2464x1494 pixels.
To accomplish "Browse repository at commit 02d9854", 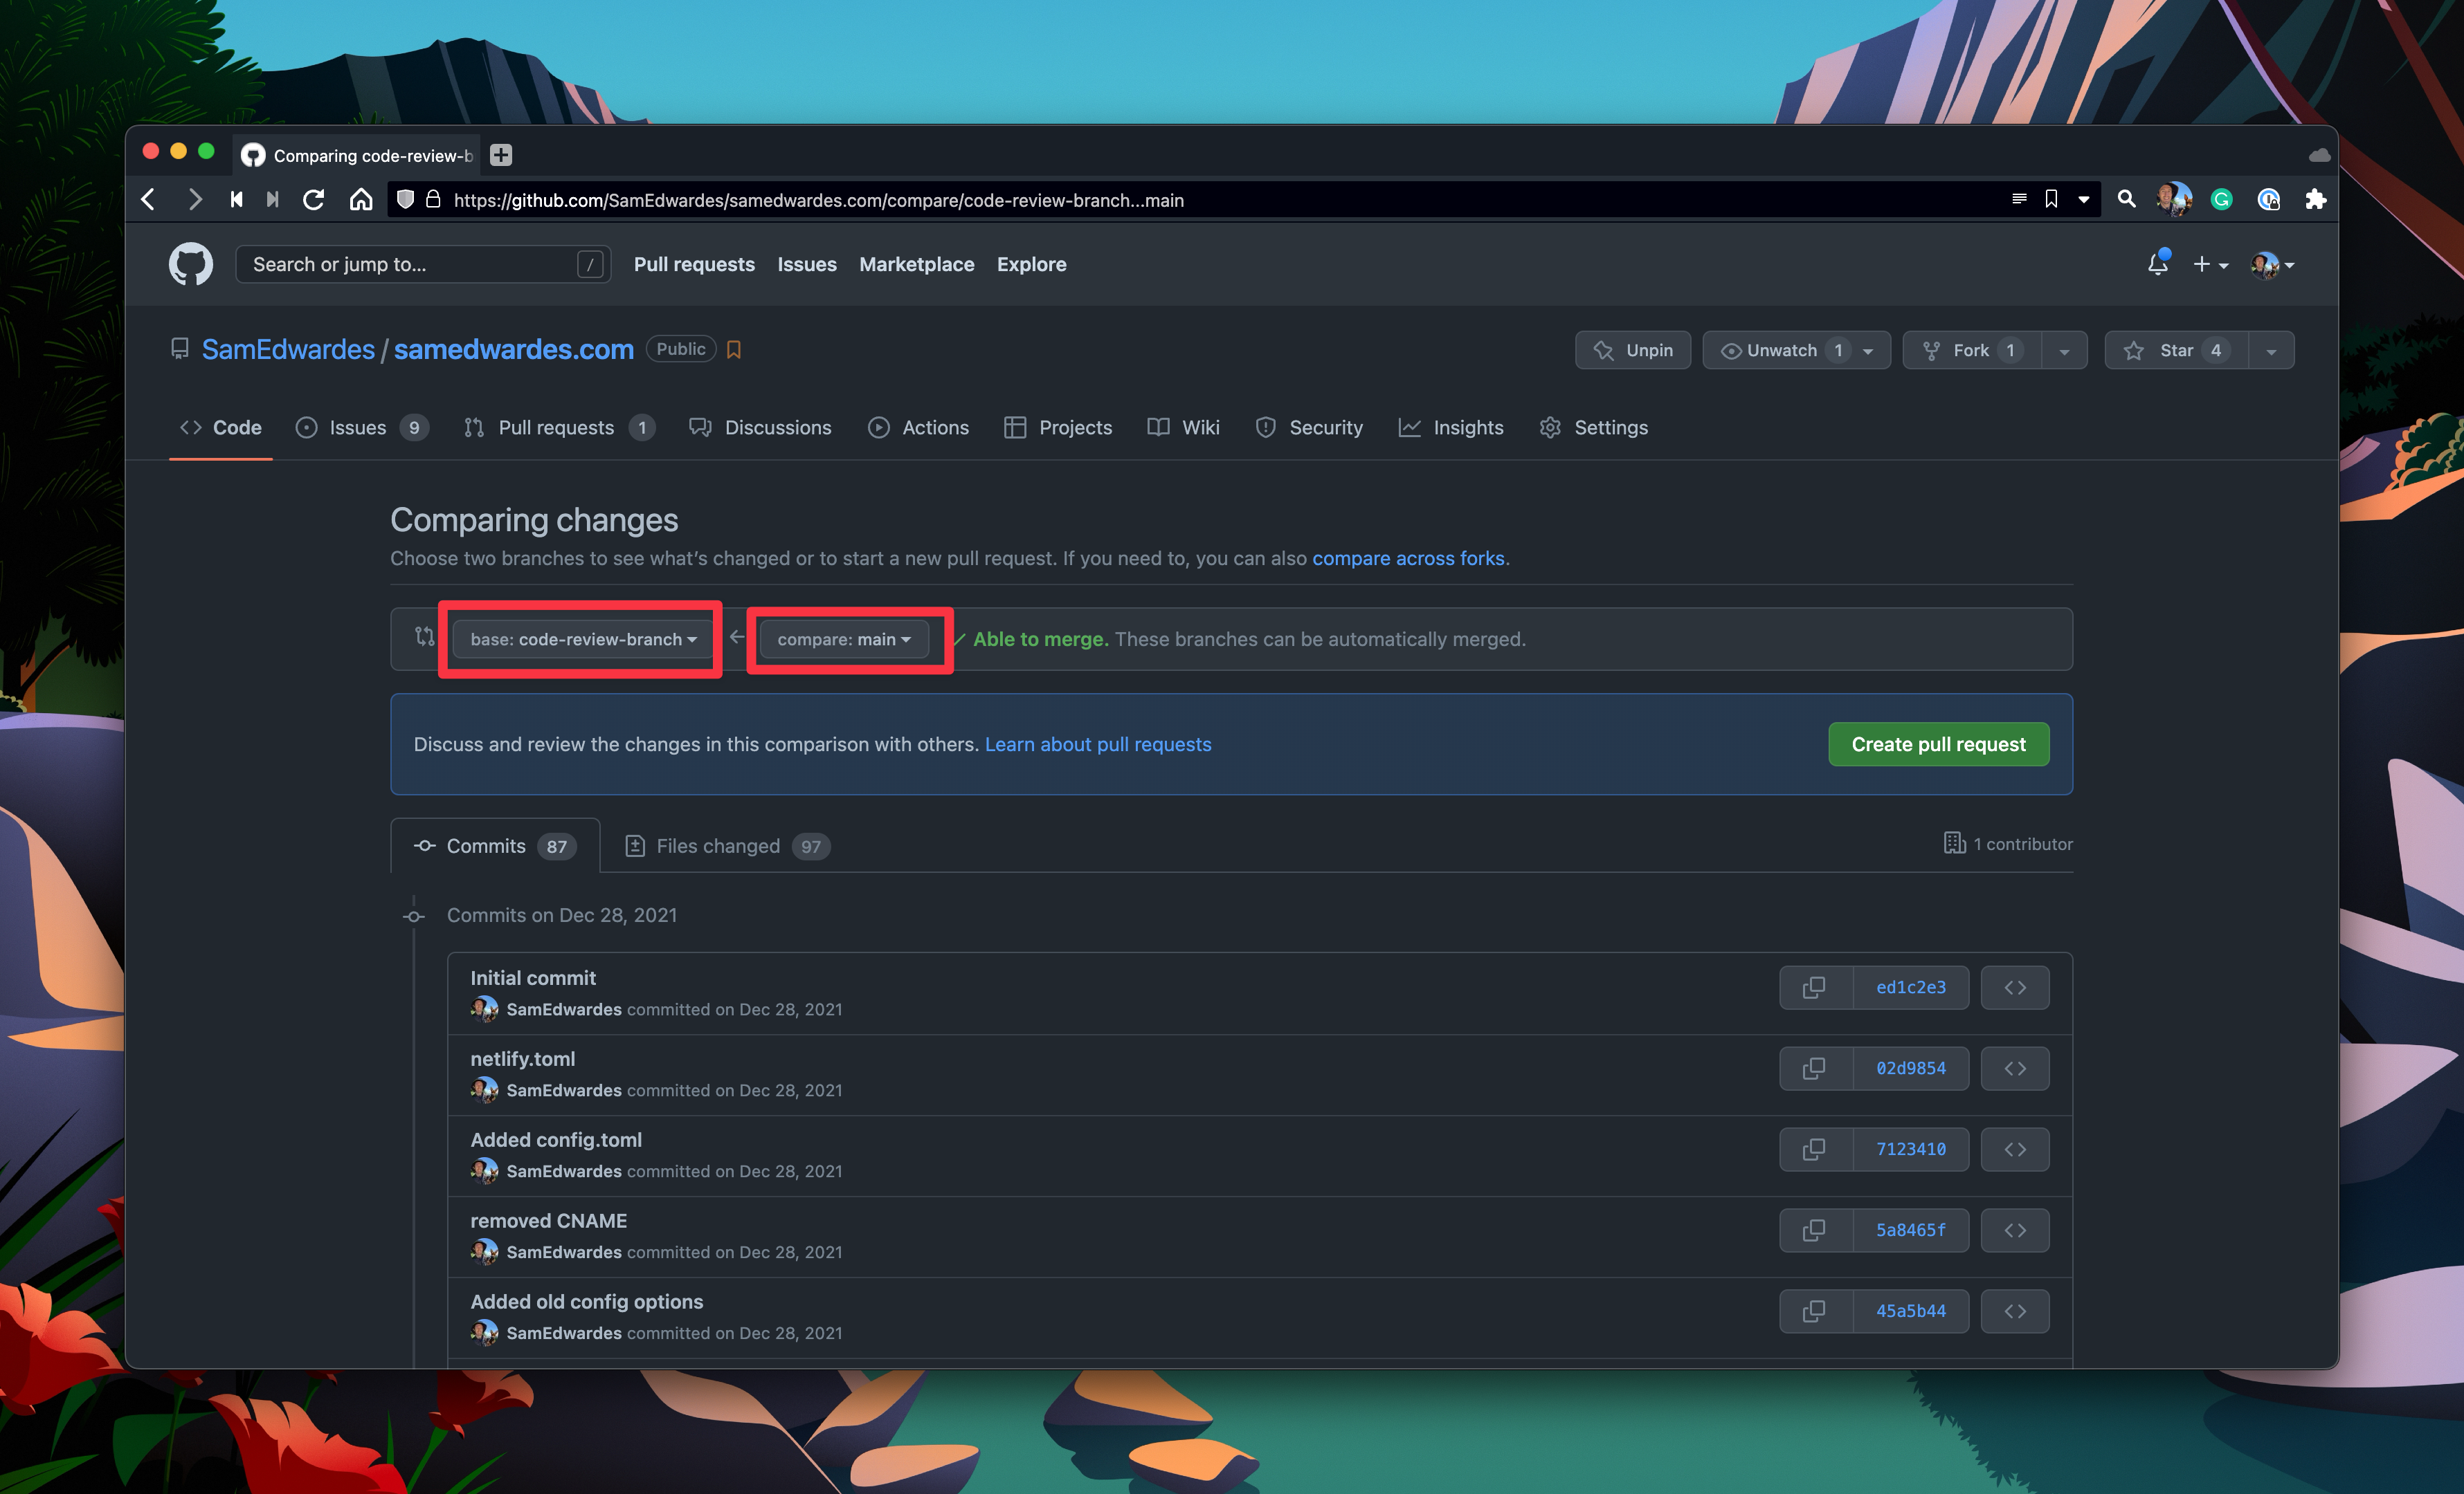I will tap(2015, 1069).
